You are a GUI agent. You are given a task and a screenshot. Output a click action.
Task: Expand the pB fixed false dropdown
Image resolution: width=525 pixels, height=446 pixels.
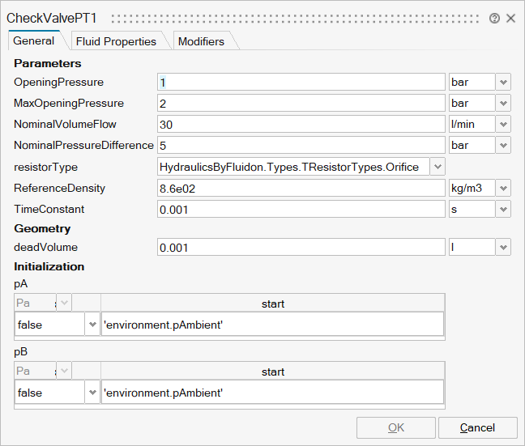pos(92,393)
